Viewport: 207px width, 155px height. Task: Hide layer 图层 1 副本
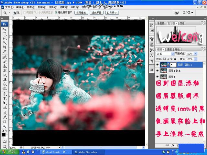click(157, 71)
